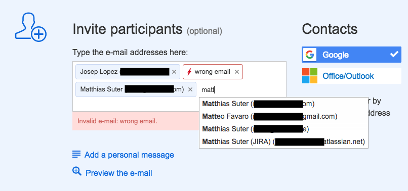408x191 pixels.
Task: Connect Office/Outlook contacts
Action: [351, 76]
